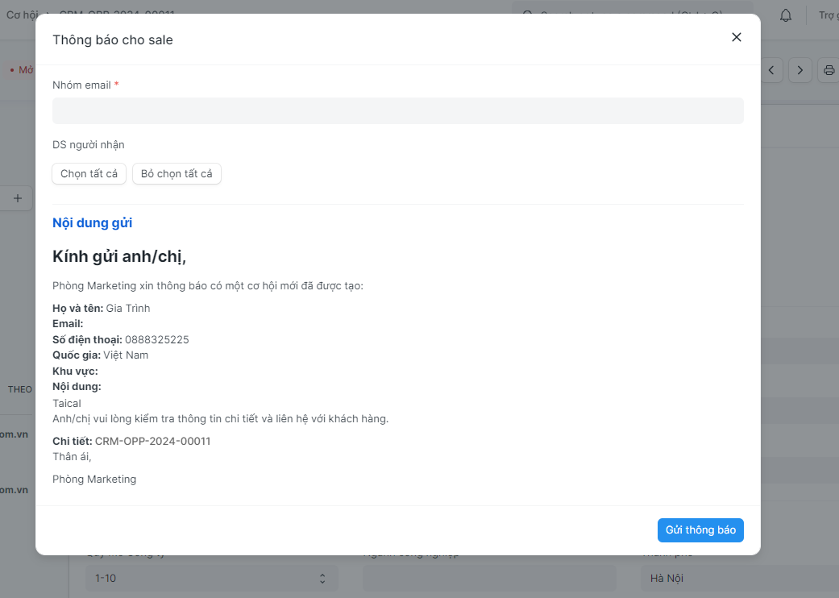Click the CRM-OPP-2024-00011 detail text
The width and height of the screenshot is (839, 598).
click(x=152, y=442)
